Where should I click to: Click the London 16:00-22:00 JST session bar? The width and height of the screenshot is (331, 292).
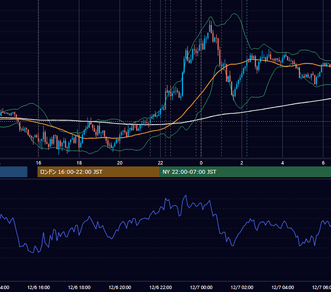click(x=98, y=172)
